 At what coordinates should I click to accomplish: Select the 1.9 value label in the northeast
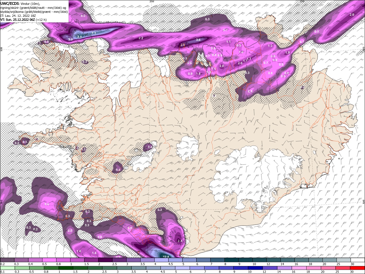tap(287, 53)
